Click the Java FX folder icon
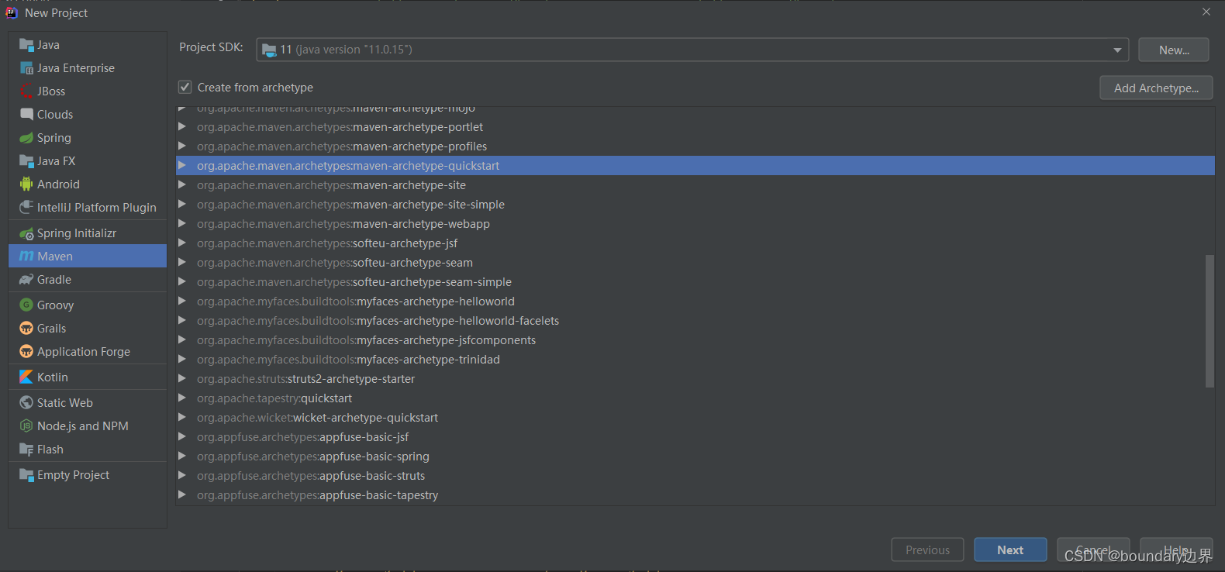 pyautogui.click(x=26, y=161)
